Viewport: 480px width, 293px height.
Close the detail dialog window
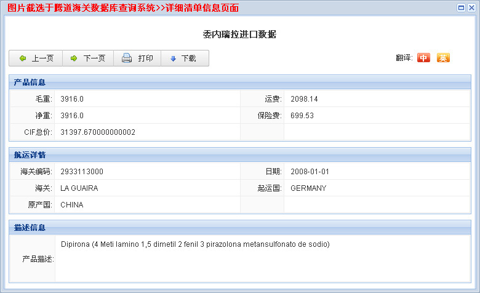pyautogui.click(x=471, y=7)
